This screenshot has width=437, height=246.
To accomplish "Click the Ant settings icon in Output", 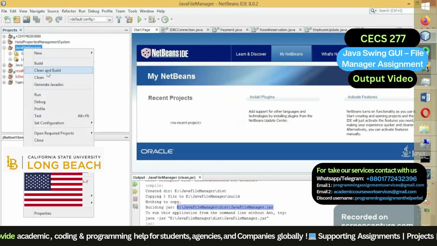I will pos(135,206).
